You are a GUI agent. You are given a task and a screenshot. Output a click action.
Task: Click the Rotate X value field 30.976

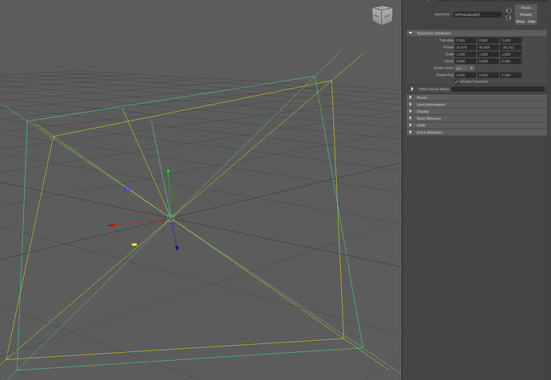click(x=465, y=47)
